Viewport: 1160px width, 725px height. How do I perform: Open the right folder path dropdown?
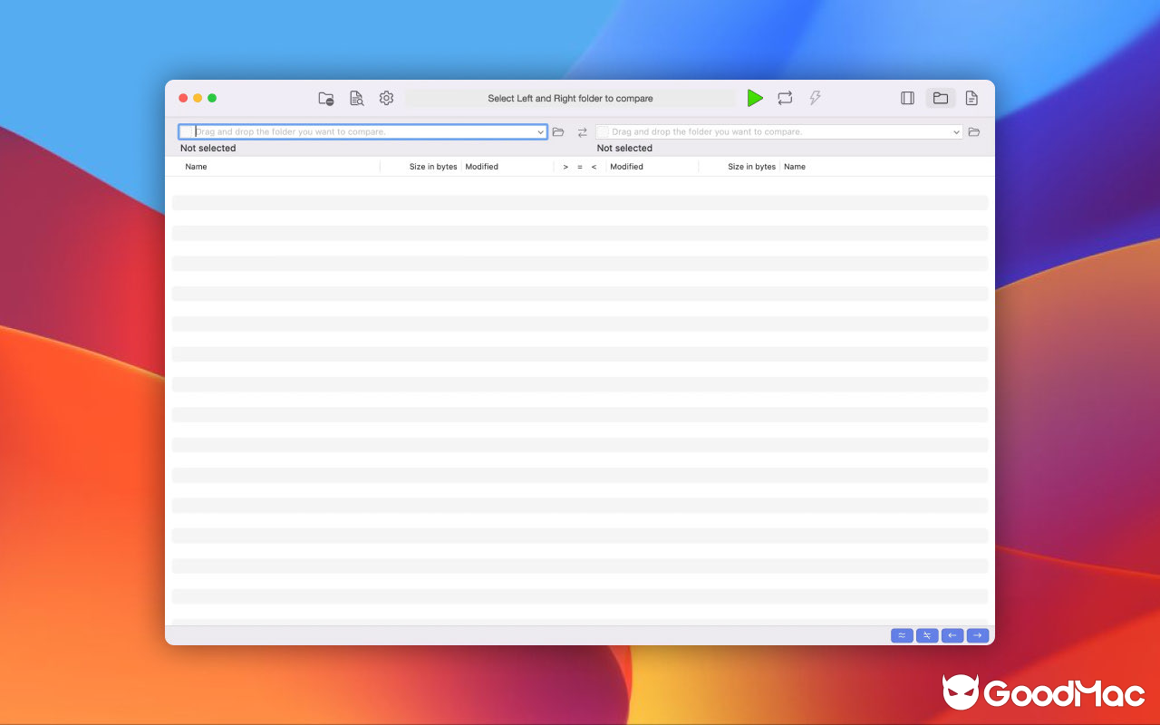pyautogui.click(x=956, y=131)
